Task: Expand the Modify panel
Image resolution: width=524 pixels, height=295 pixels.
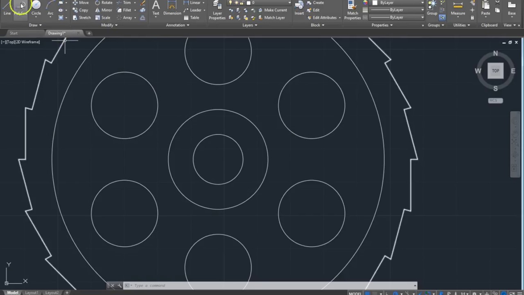Action: tap(109, 25)
